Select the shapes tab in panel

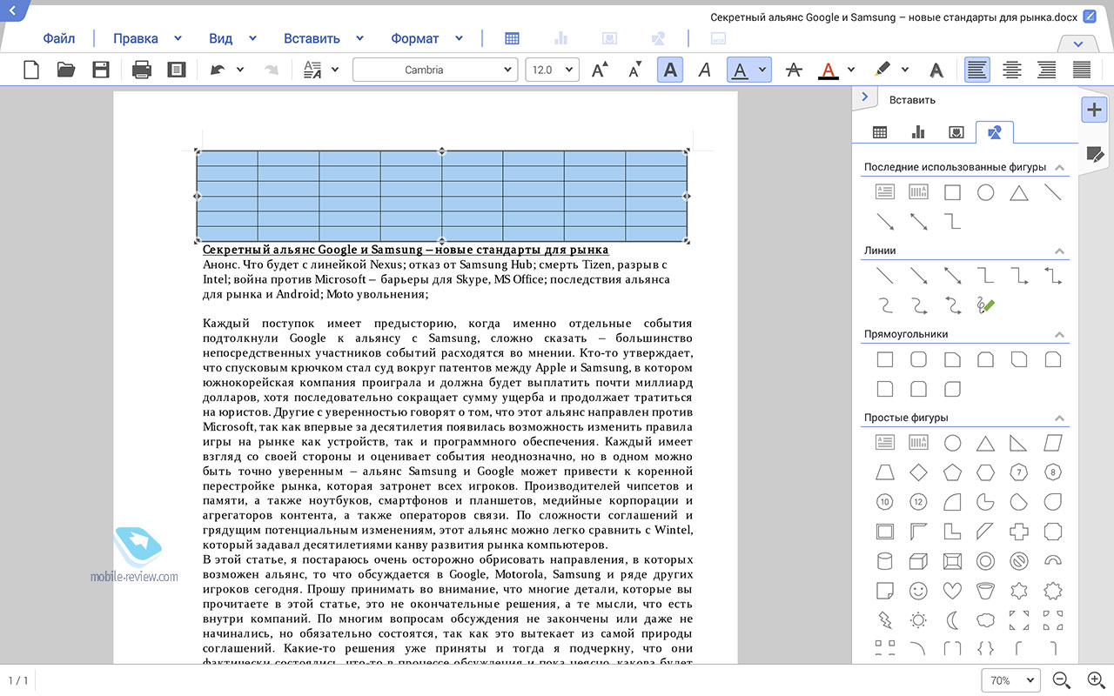point(995,132)
